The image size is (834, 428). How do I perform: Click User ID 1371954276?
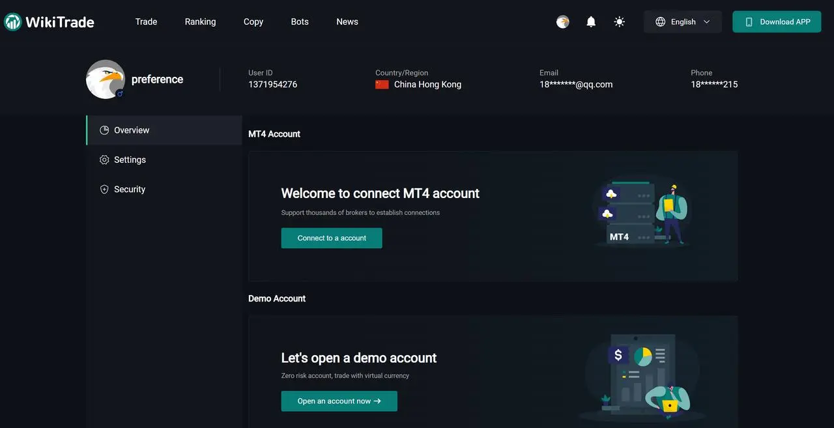coord(272,84)
